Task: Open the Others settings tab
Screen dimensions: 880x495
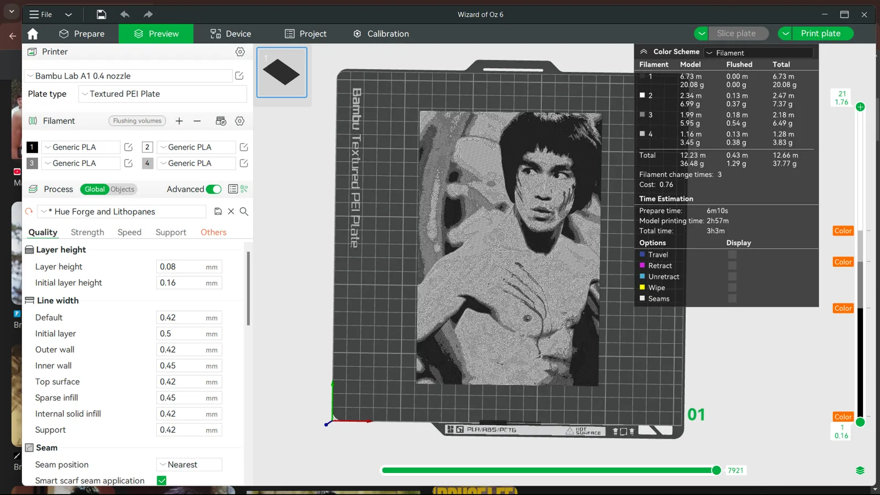Action: coord(213,232)
